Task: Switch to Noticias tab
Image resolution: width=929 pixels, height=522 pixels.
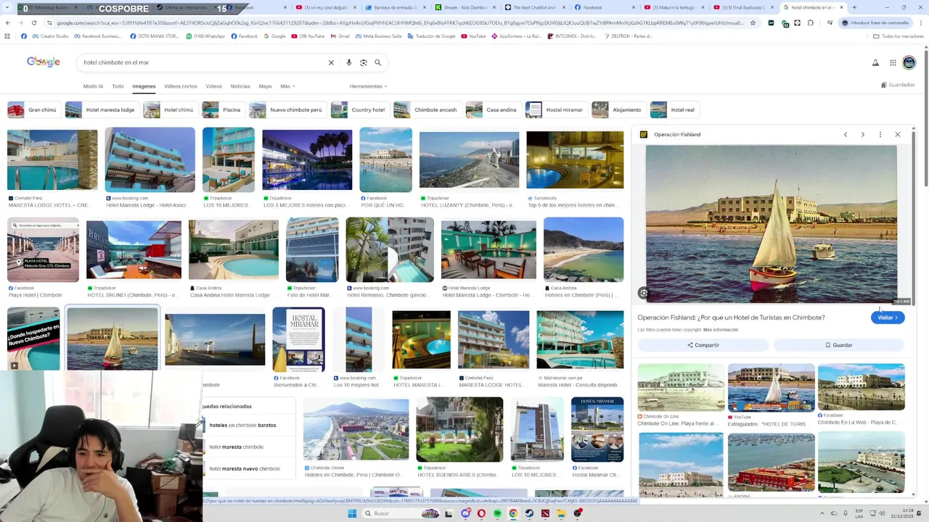Action: click(240, 86)
